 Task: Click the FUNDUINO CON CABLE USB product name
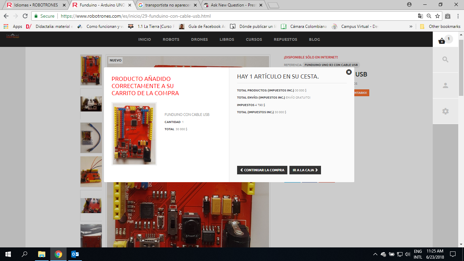coord(187,115)
